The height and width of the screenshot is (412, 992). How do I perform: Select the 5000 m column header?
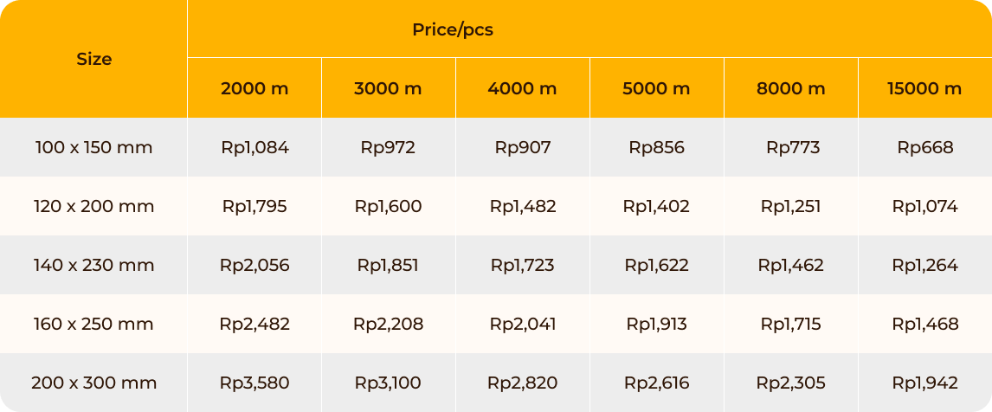click(x=657, y=88)
